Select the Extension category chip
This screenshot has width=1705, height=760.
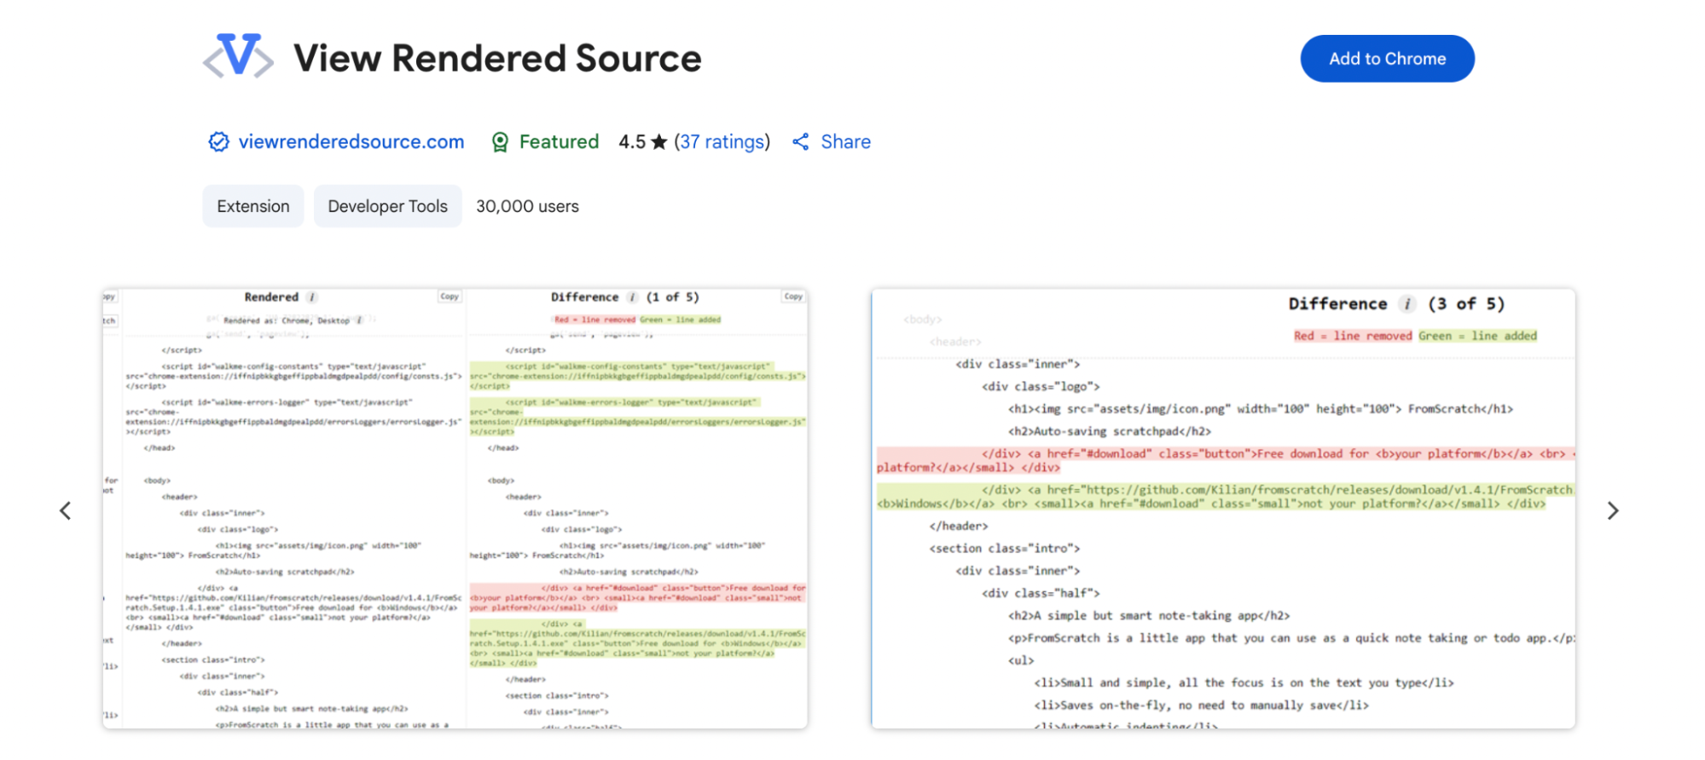pos(253,206)
